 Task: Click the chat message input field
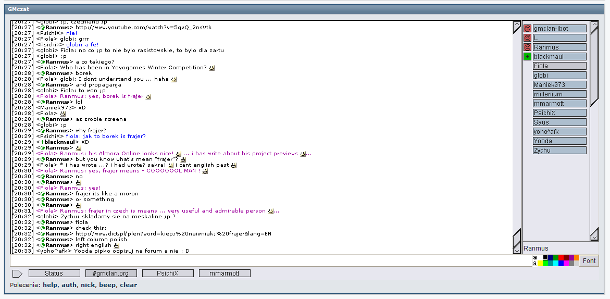[271, 260]
